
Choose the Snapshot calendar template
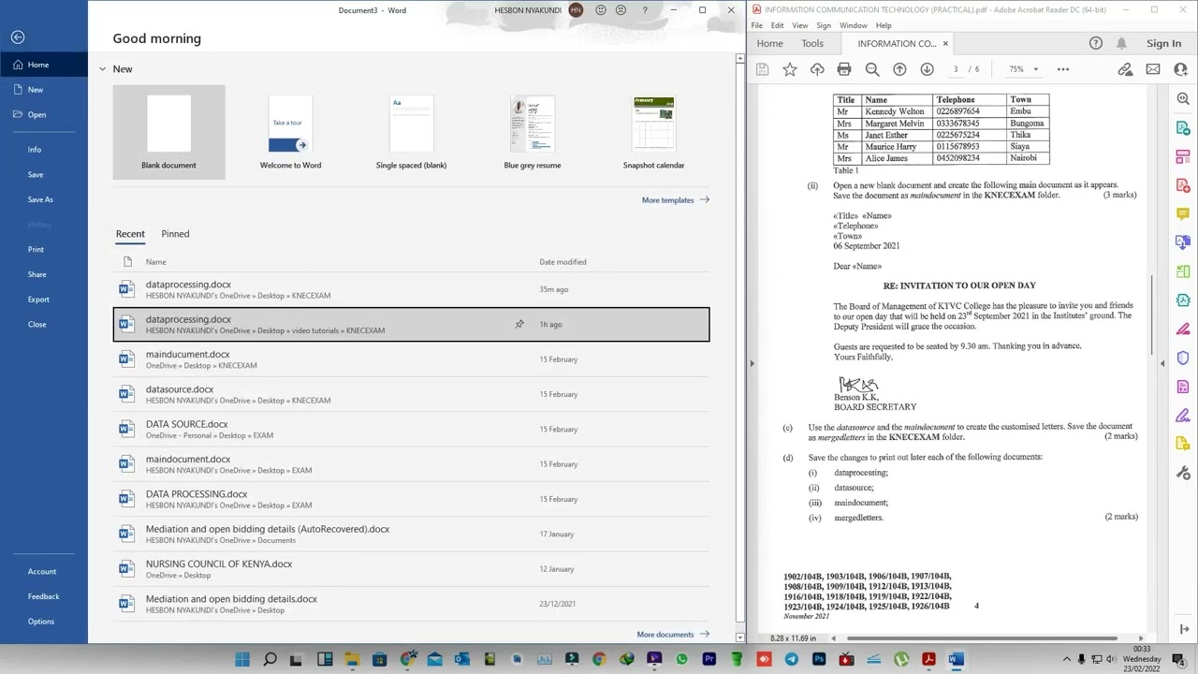(x=653, y=132)
